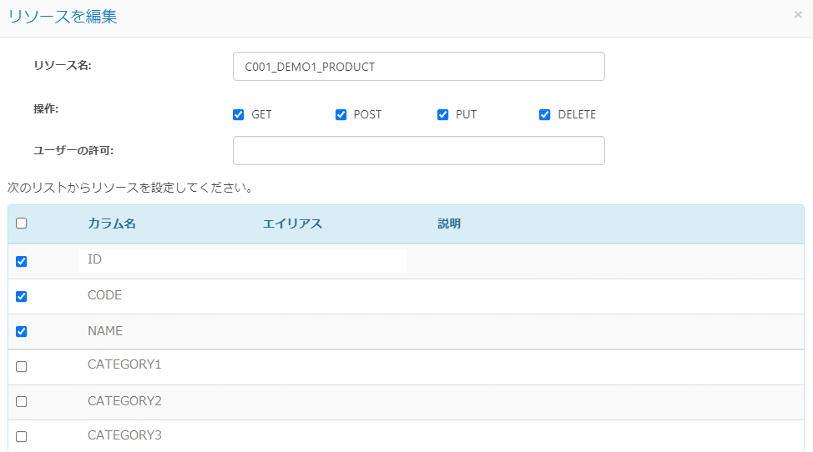
Task: Uncheck the ID column checkbox
Action: click(x=22, y=261)
